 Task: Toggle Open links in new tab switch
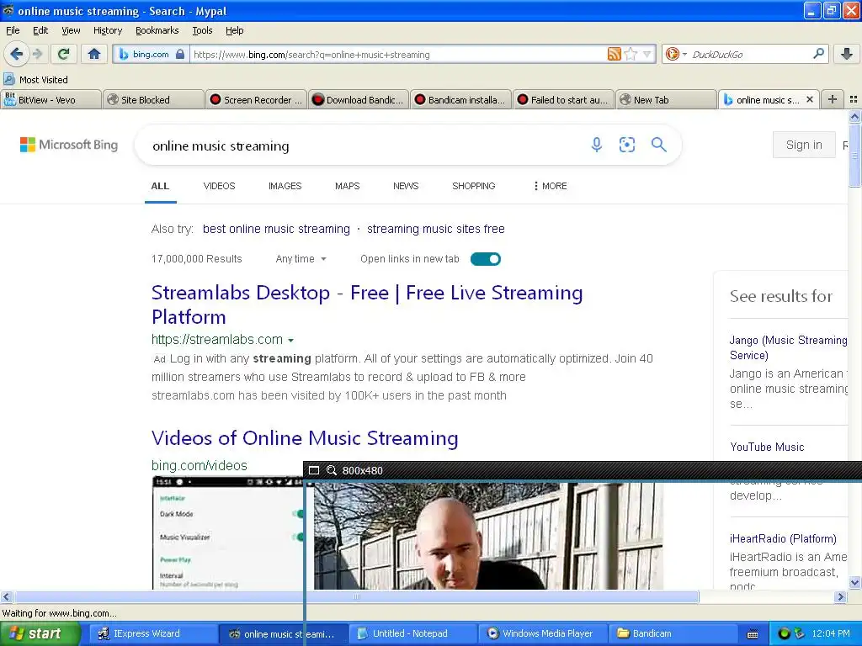tap(486, 259)
